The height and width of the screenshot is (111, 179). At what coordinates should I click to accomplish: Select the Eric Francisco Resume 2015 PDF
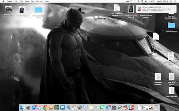(x=117, y=8)
